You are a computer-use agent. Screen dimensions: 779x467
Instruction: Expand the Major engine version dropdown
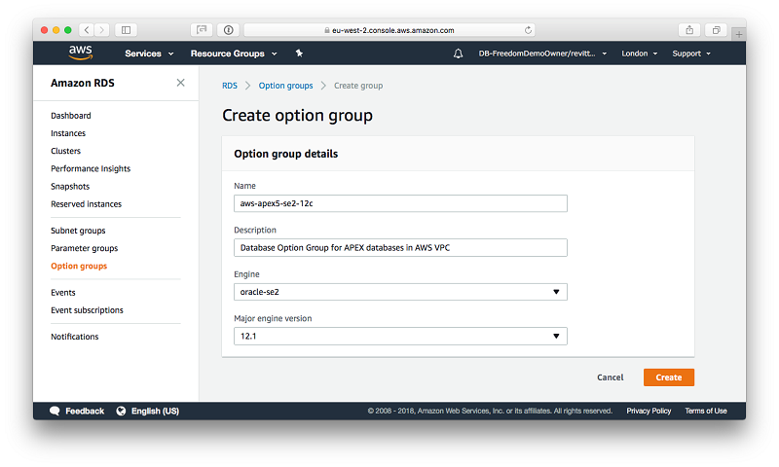[400, 336]
